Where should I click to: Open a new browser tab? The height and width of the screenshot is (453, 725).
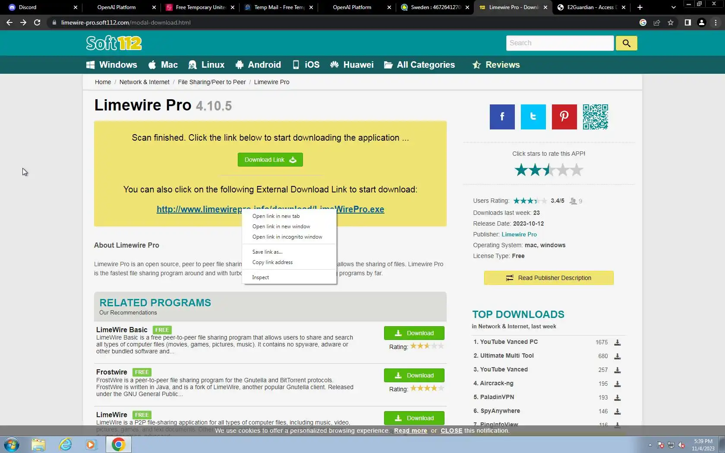click(640, 7)
